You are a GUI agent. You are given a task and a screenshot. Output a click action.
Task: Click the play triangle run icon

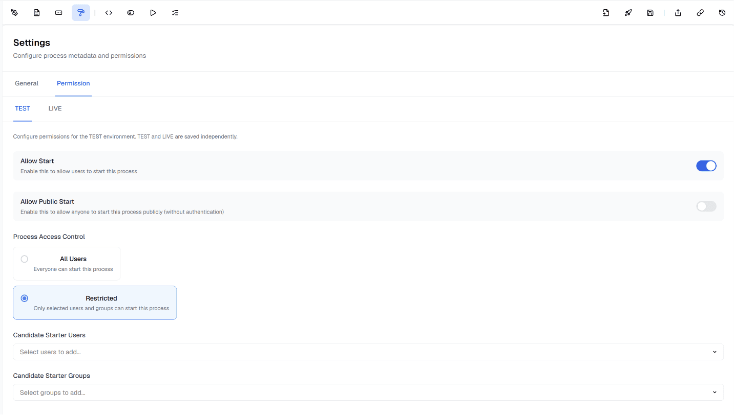point(153,13)
